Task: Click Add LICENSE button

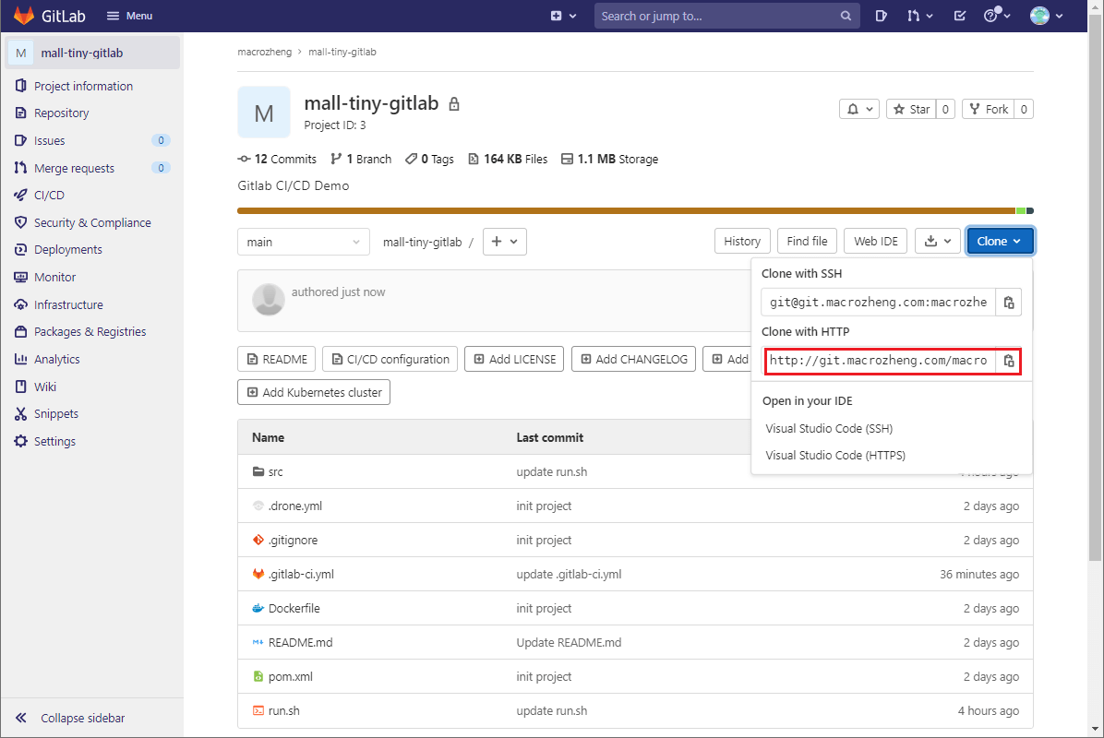Action: (x=514, y=359)
